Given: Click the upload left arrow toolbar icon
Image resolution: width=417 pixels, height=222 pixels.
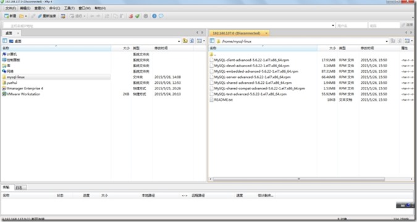Looking at the screenshot, I should click(x=92, y=16).
